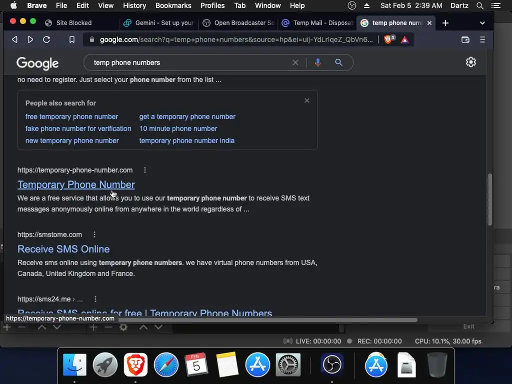Click into the Google search input field
512x384 pixels.
point(189,62)
